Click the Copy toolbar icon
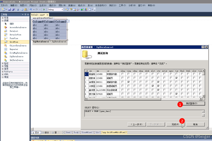The height and width of the screenshot is (141, 212). 22,10
